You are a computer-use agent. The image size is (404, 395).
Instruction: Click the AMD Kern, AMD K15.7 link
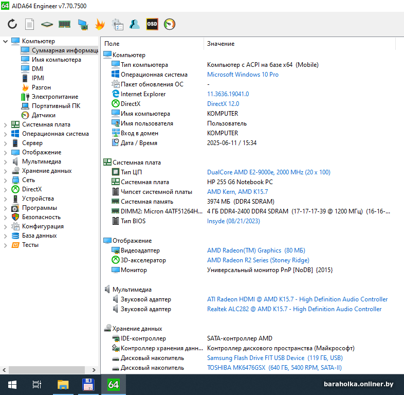237,192
